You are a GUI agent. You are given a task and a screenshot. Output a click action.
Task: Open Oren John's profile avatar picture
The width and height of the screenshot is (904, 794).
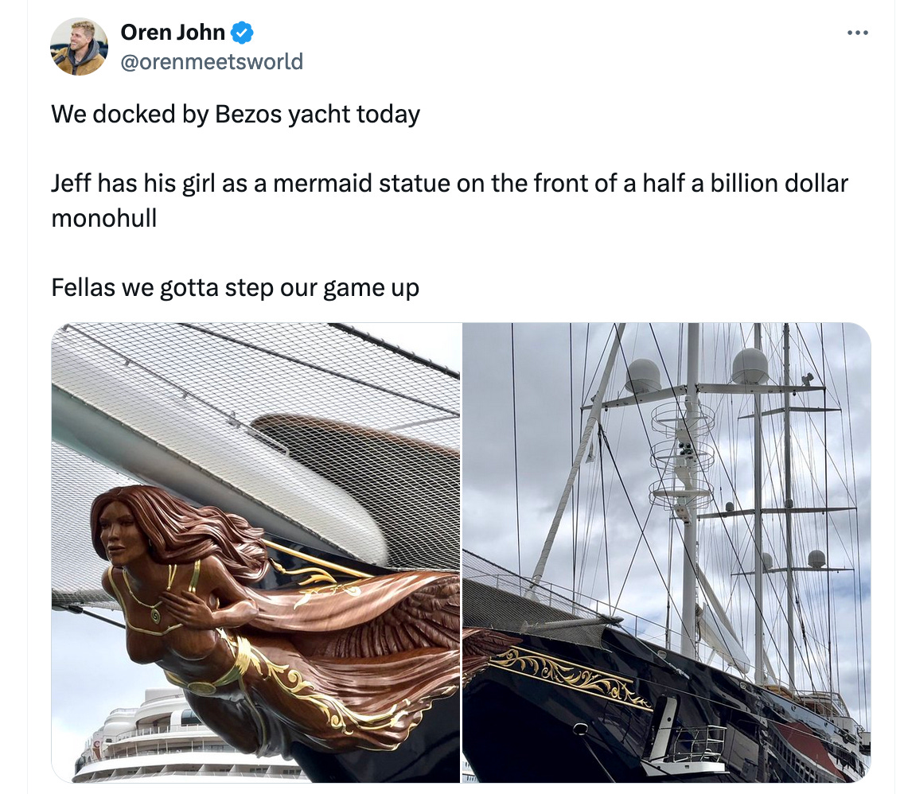coord(79,46)
